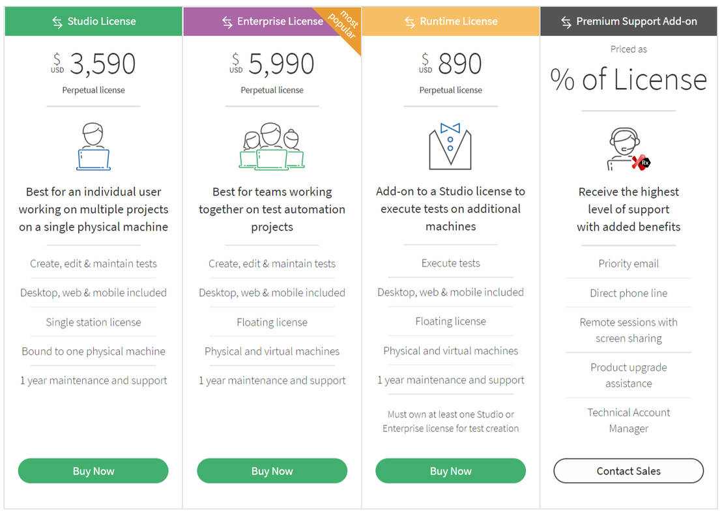722x514 pixels.
Task: Click the Contact Sales button
Action: click(628, 471)
